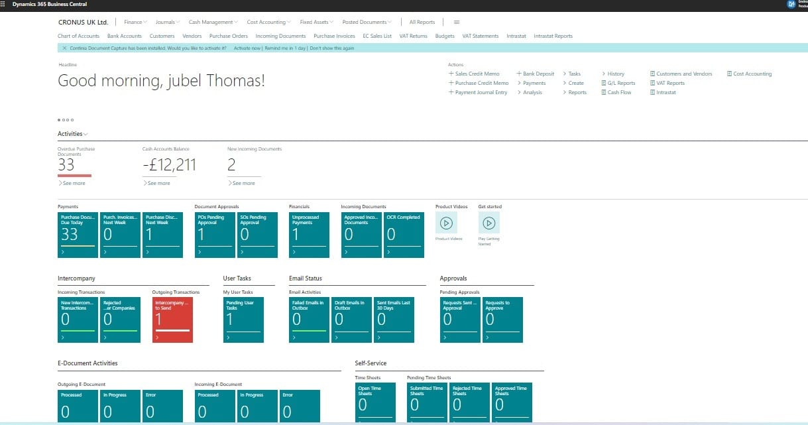
Task: Open Purchase Invoices list
Action: 334,36
